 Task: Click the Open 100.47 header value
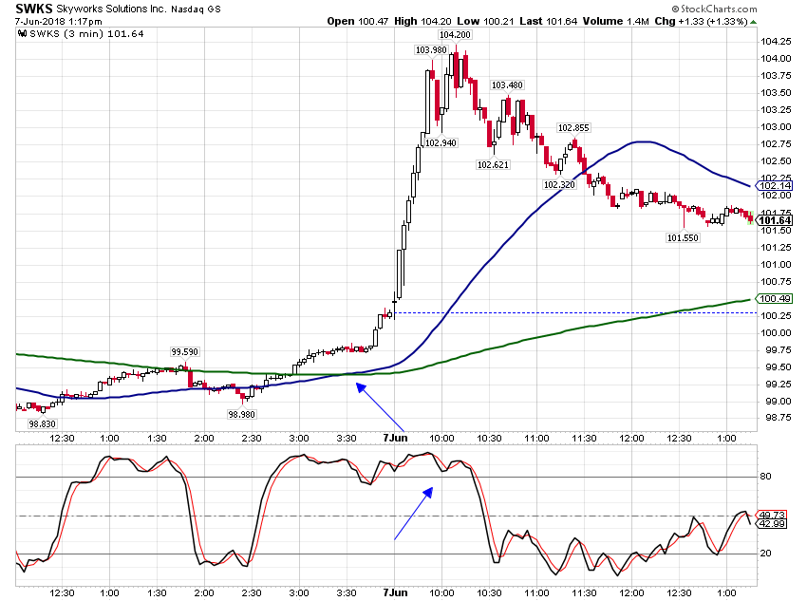point(358,21)
